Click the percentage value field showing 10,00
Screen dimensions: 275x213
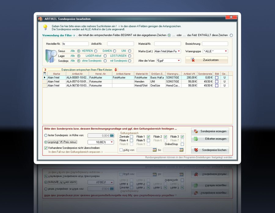tap(95, 142)
